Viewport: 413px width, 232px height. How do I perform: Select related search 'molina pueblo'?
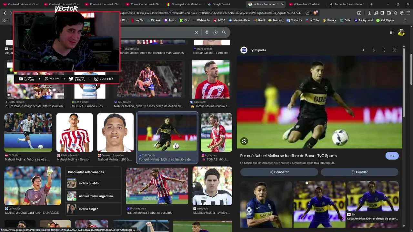pyautogui.click(x=94, y=183)
